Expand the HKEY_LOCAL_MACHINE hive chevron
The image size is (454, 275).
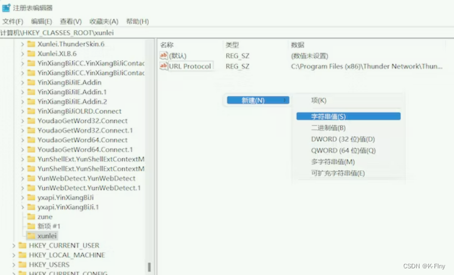[13, 255]
